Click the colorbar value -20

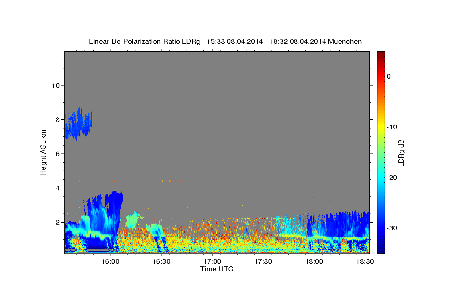393,177
